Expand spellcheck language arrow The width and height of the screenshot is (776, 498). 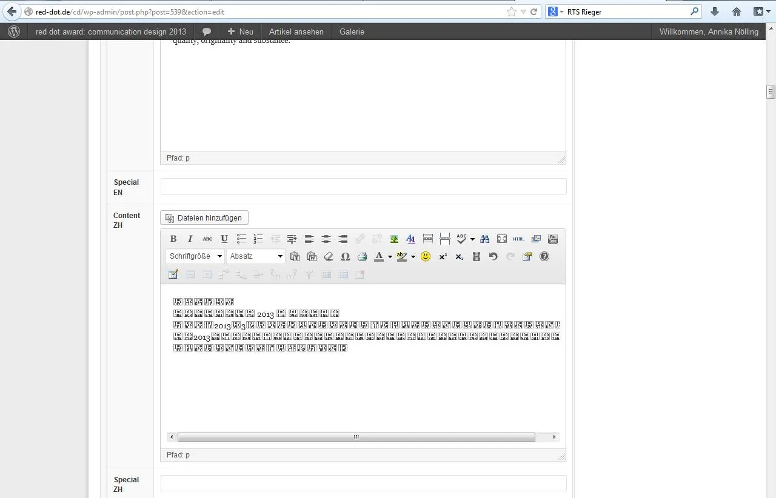coord(472,239)
